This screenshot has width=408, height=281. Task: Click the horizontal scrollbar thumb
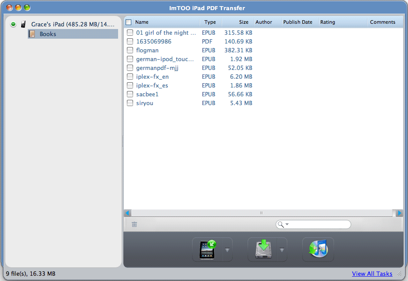pyautogui.click(x=261, y=213)
